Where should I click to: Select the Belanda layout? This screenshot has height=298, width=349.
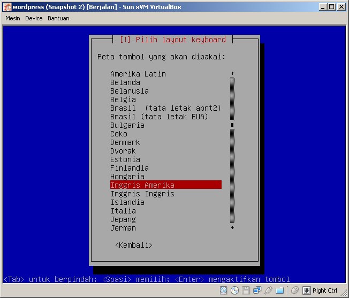125,82
